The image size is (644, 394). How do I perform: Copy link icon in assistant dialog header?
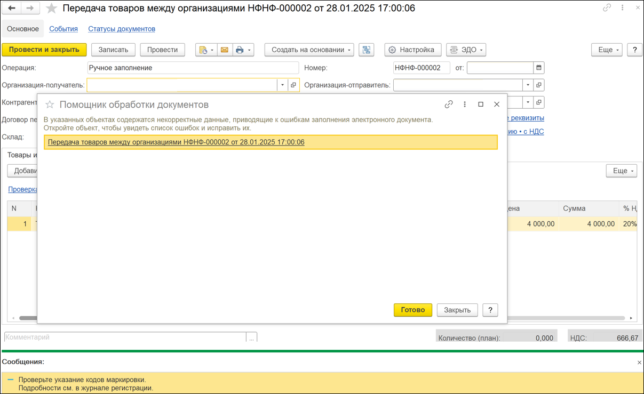449,104
